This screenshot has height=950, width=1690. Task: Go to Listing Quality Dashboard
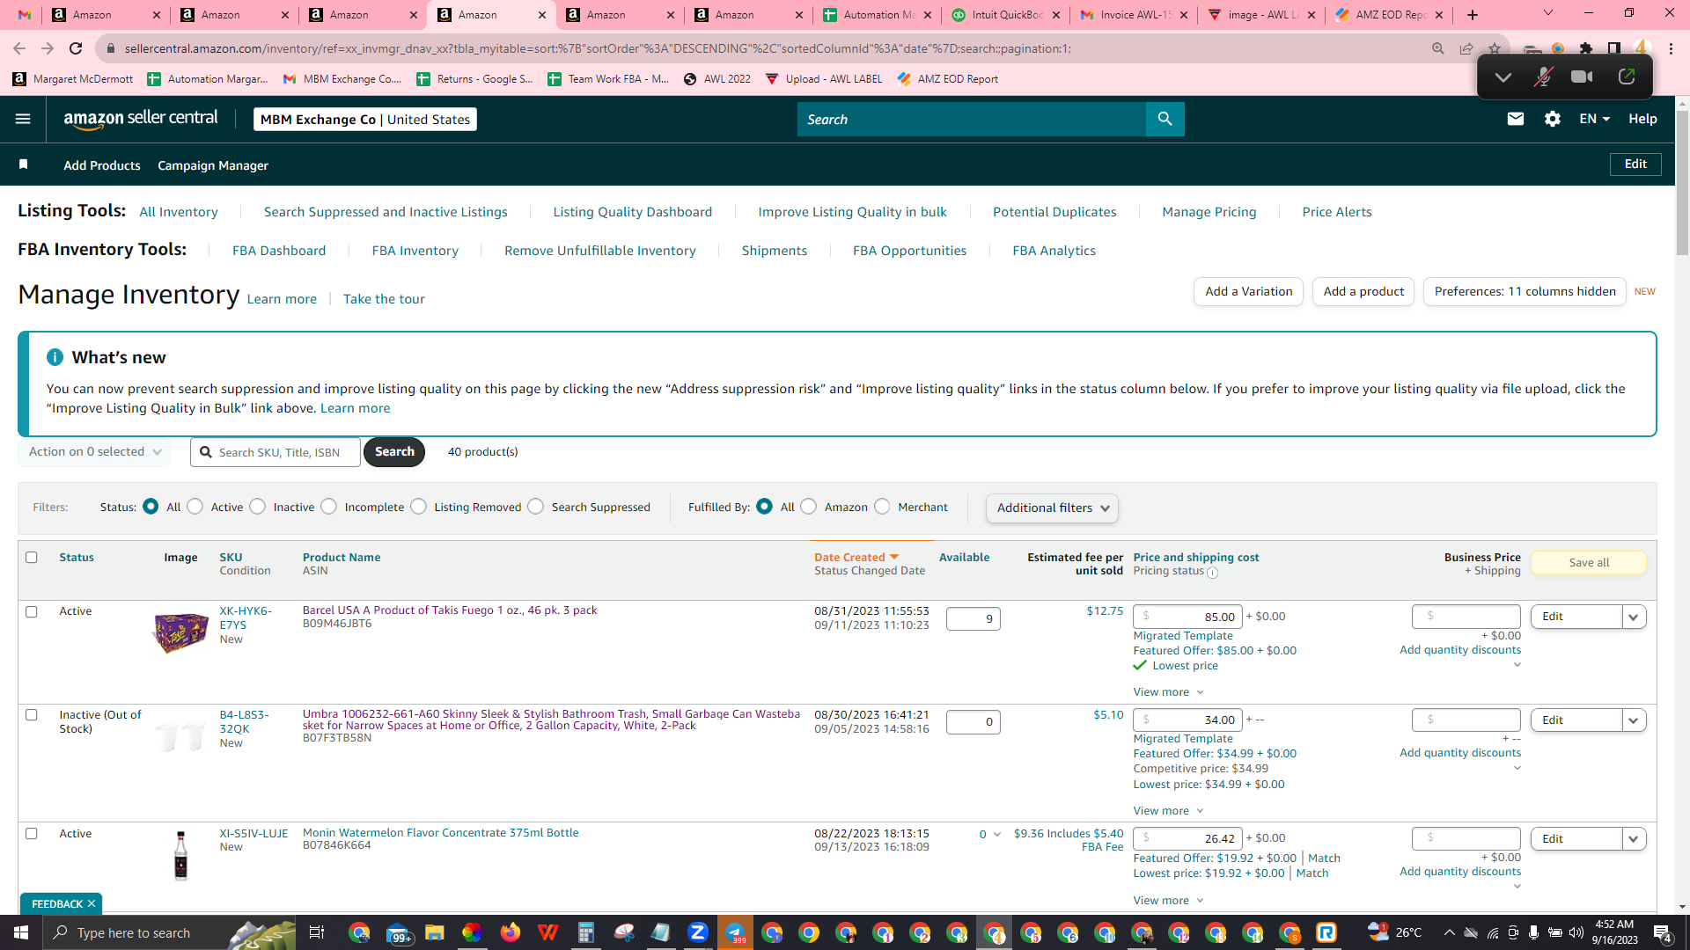[633, 212]
